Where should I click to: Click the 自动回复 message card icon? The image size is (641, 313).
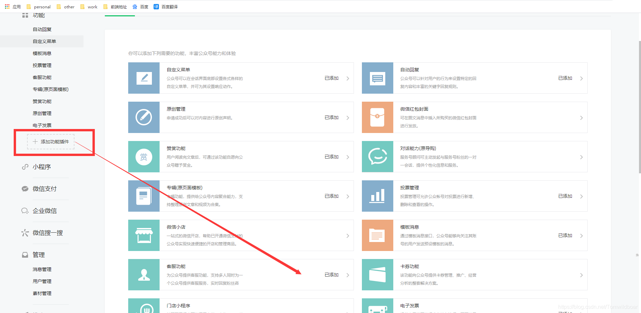click(378, 78)
